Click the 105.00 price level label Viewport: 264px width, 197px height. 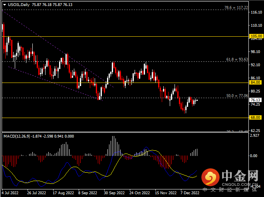[255, 36]
